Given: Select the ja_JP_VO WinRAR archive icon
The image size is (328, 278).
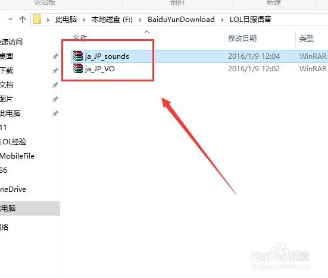Looking at the screenshot, I should (x=78, y=68).
